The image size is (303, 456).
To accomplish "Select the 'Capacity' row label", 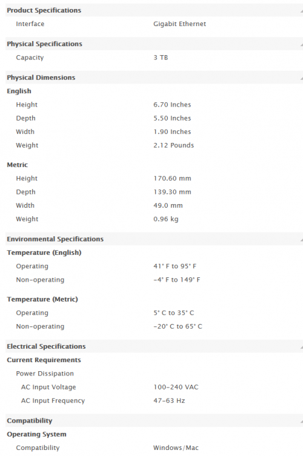I will coord(30,58).
